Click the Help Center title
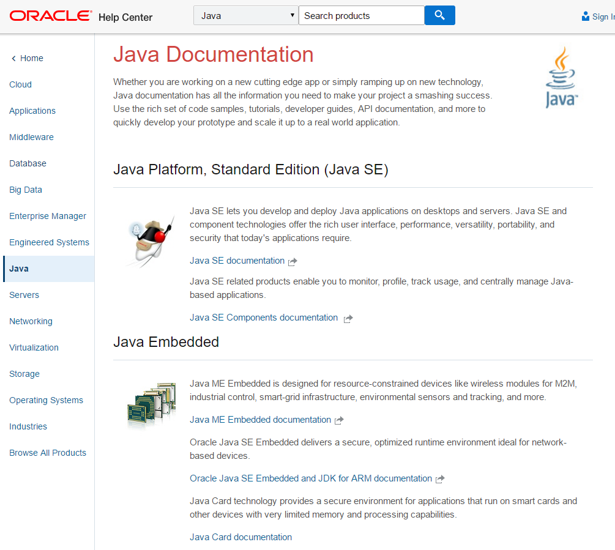615x550 pixels. [x=125, y=17]
